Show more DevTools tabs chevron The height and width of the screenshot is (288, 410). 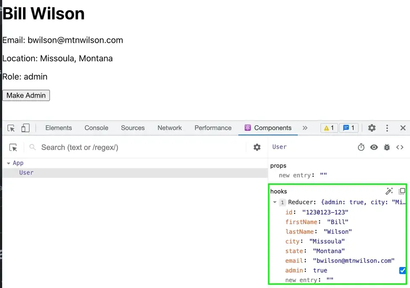(x=305, y=128)
